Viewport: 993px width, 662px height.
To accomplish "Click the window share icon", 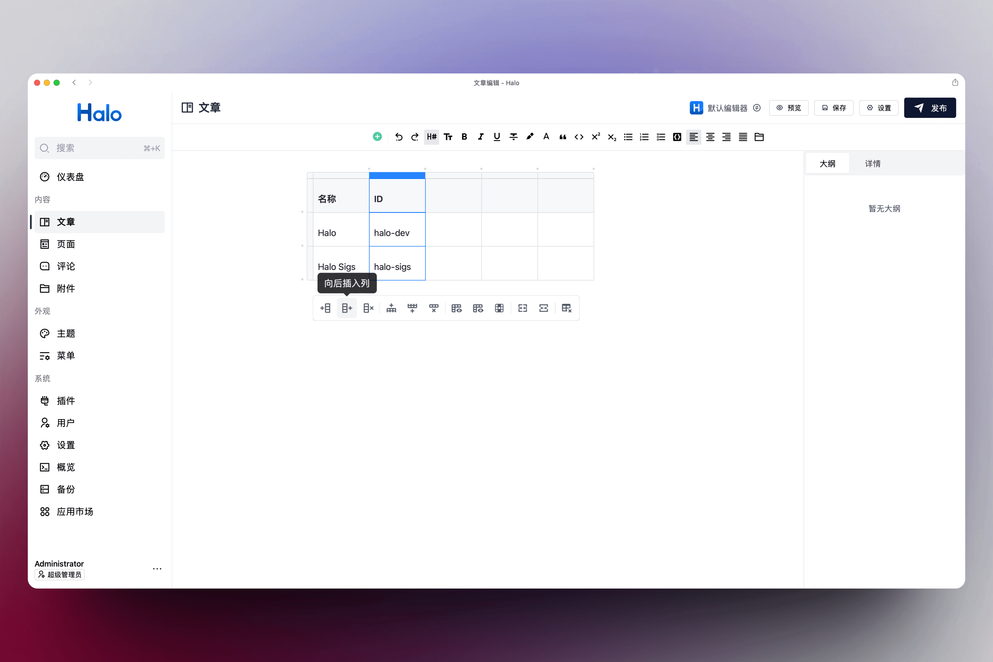I will 955,83.
